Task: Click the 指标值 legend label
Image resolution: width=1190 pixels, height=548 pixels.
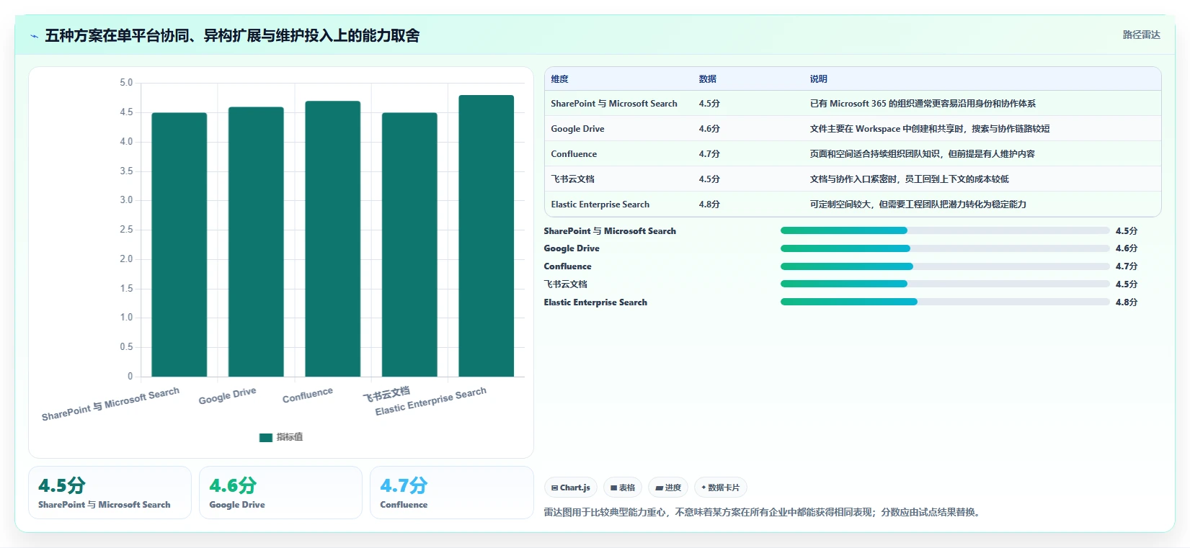Action: click(290, 437)
